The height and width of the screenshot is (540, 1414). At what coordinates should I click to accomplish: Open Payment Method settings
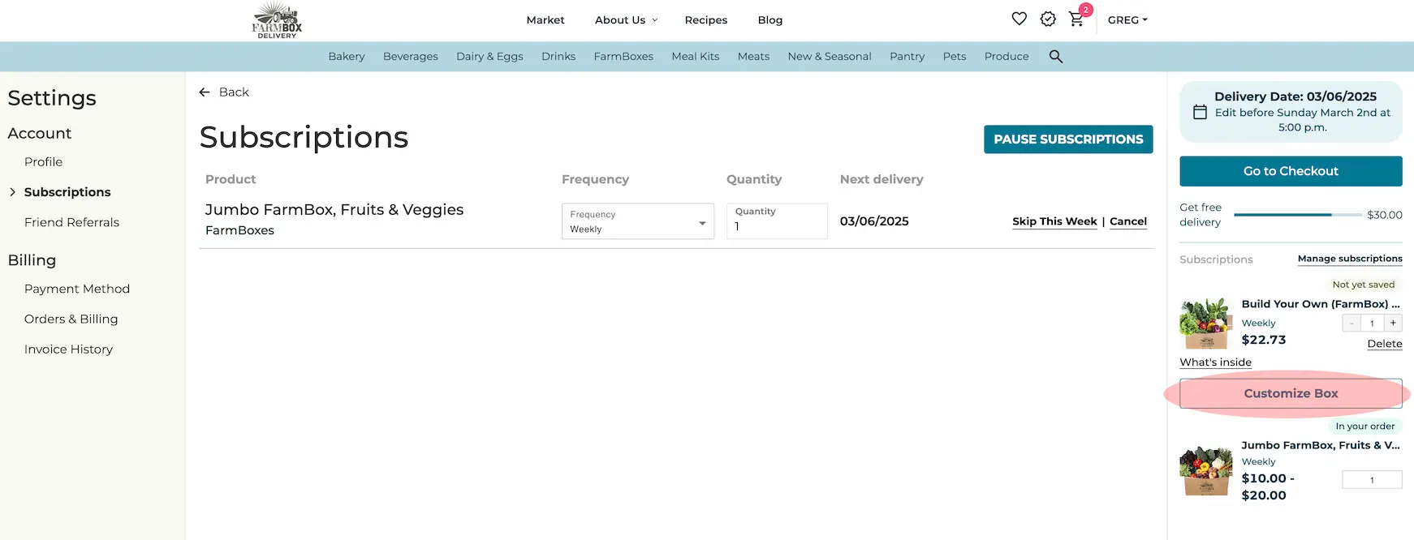[77, 289]
